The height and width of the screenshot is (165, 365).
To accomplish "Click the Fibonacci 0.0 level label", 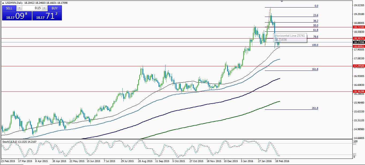I will click(x=316, y=6).
